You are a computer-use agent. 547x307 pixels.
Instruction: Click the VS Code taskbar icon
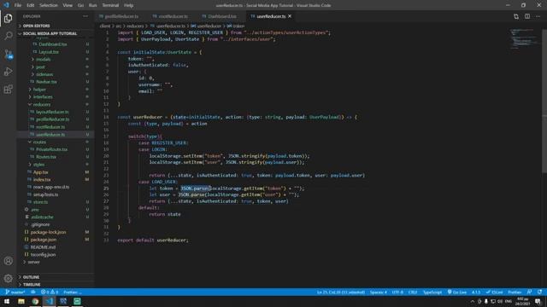coord(50,301)
